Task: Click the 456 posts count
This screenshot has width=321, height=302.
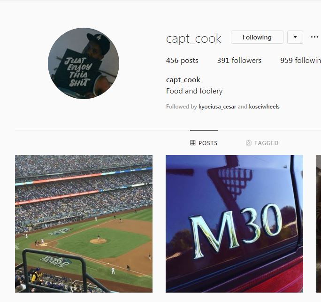Action: click(182, 61)
